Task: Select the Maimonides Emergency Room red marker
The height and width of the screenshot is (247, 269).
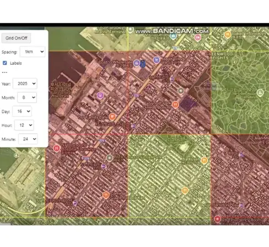Action: click(x=217, y=219)
